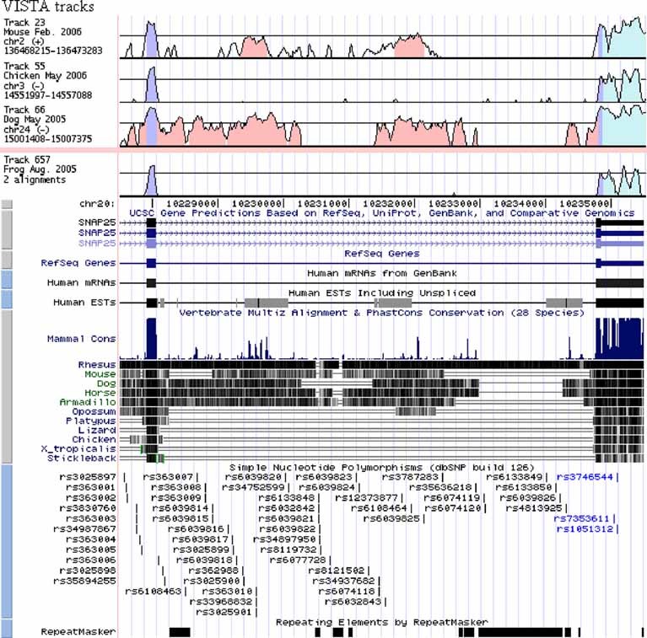Image resolution: width=647 pixels, height=638 pixels.
Task: Open the UCSC Gene Predictions track title
Action: coord(381,213)
